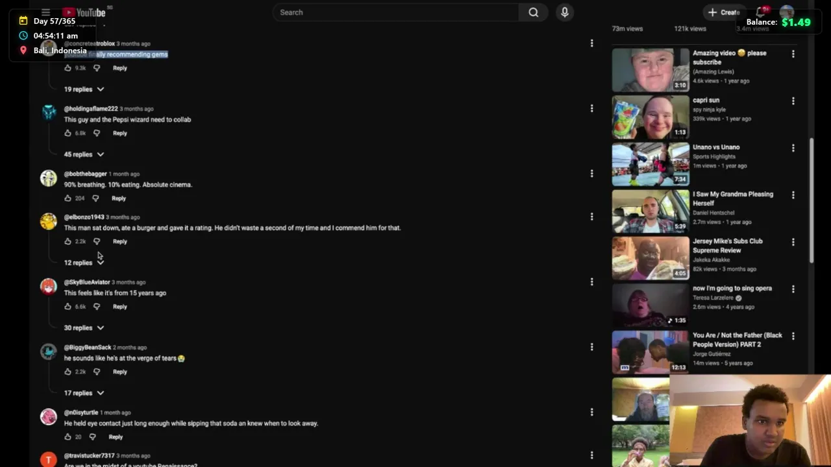Dislike the comment by @bobthebagger
The width and height of the screenshot is (831, 467).
95,198
